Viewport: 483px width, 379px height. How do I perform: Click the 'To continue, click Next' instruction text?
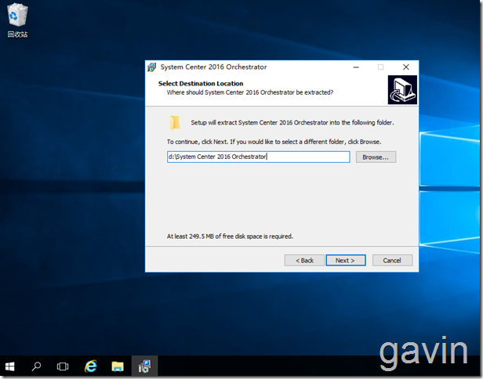coord(274,142)
